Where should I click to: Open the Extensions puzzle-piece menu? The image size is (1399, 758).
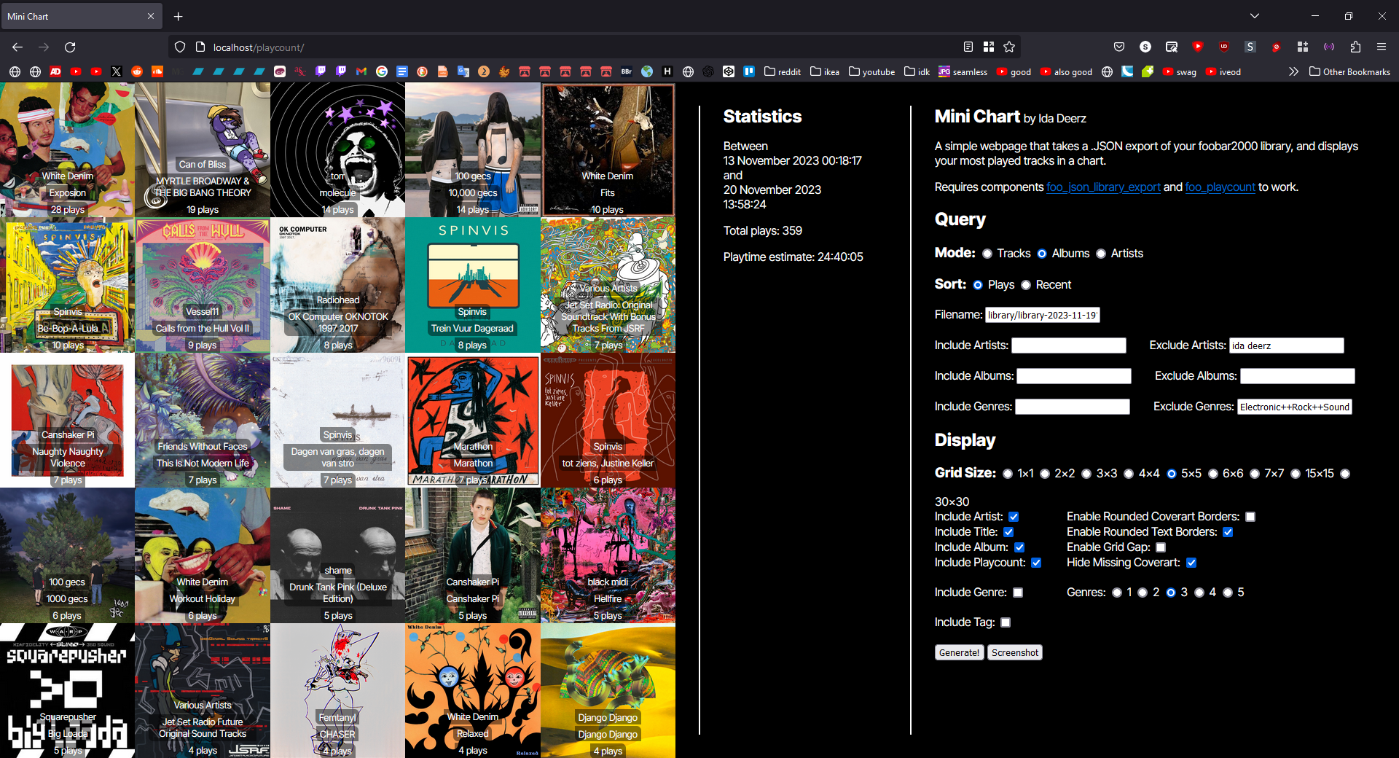[x=1355, y=47]
